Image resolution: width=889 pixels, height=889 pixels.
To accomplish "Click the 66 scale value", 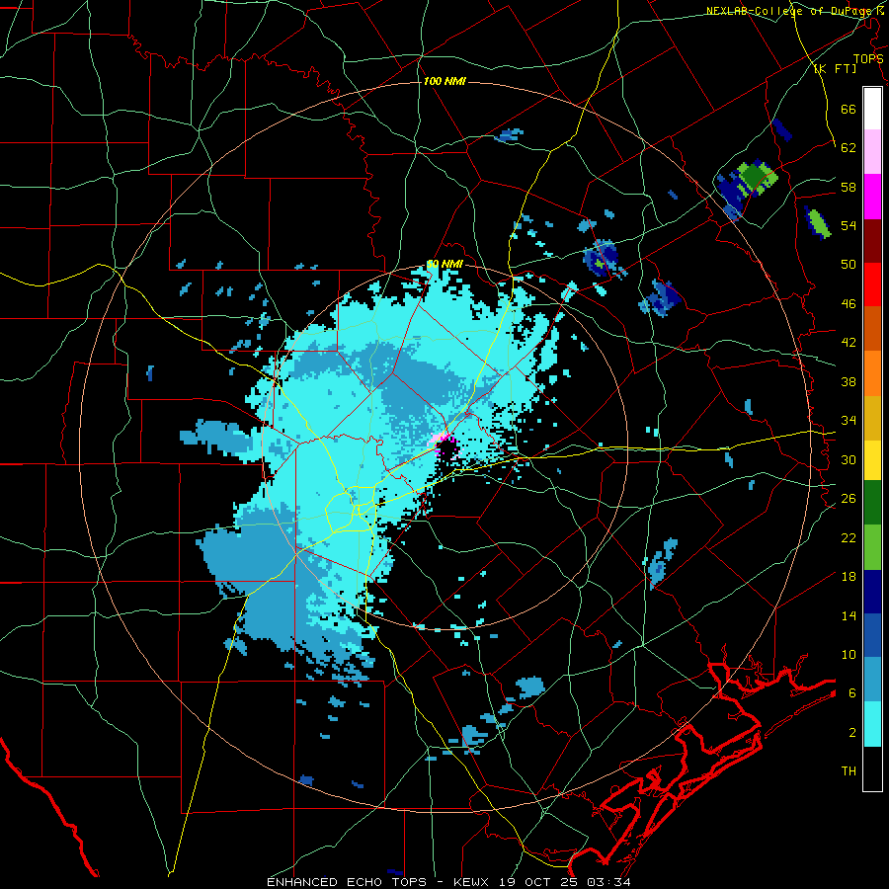I will coord(849,109).
